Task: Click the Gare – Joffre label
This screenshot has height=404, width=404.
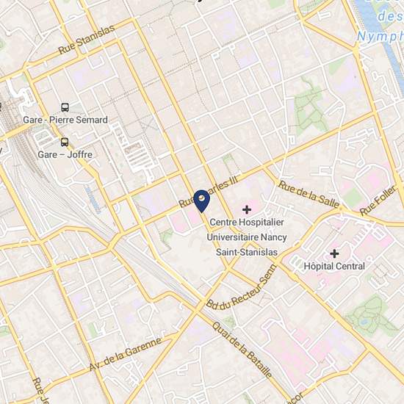Action: 65,154
